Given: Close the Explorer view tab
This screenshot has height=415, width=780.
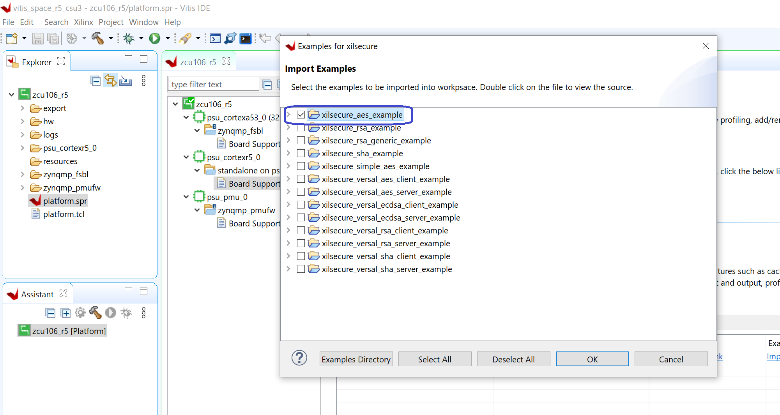Looking at the screenshot, I should tap(61, 61).
